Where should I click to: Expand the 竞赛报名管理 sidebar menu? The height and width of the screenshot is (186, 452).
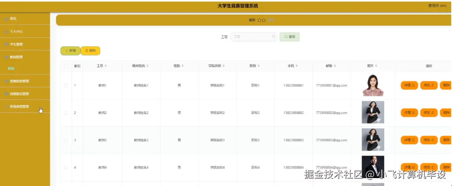25,94
